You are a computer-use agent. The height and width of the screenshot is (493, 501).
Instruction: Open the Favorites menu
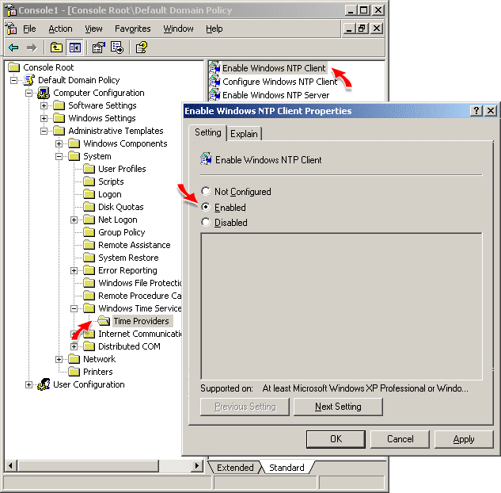pyautogui.click(x=133, y=29)
